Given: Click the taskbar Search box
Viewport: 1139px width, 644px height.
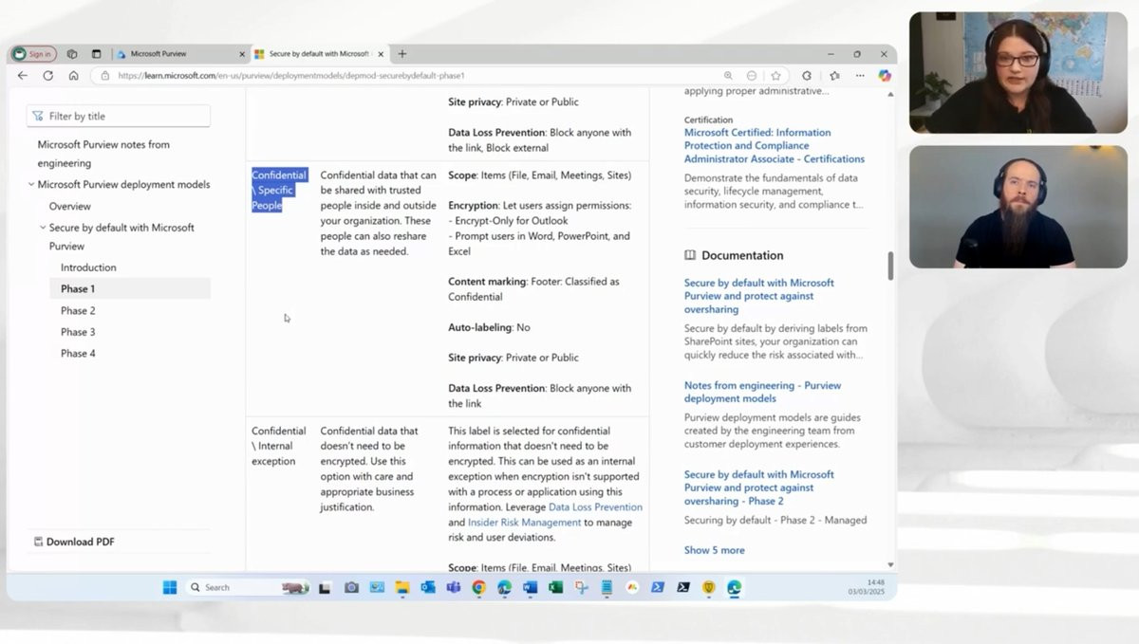Looking at the screenshot, I should click(x=249, y=587).
